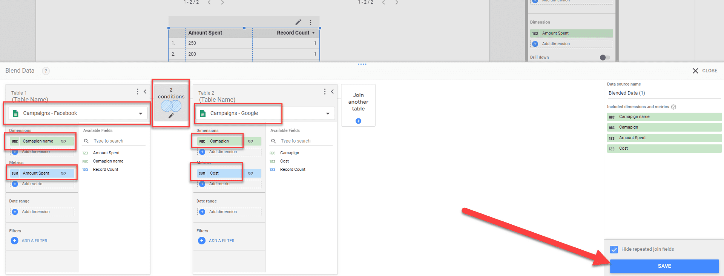Edit the join conditions pencil icon
The width and height of the screenshot is (724, 276).
click(171, 116)
